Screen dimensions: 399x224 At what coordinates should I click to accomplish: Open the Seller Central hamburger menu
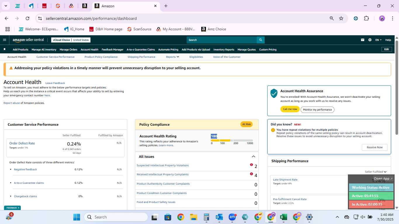4,40
